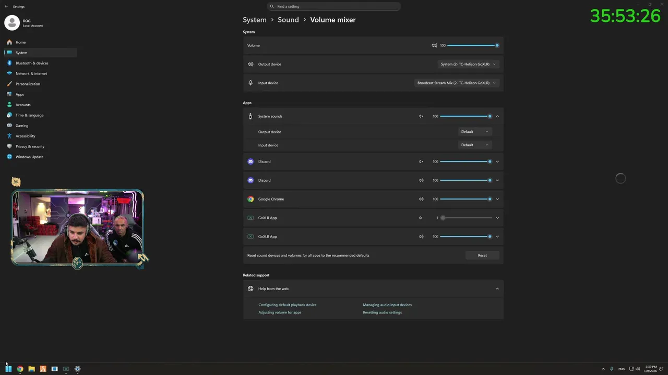The height and width of the screenshot is (375, 668).
Task: Click the Home icon in sidebar
Action: coord(9,42)
